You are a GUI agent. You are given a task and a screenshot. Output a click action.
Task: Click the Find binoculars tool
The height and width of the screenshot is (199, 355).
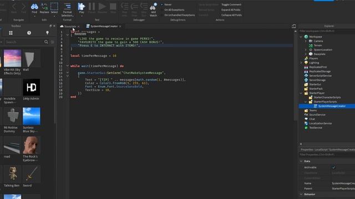tap(34, 7)
